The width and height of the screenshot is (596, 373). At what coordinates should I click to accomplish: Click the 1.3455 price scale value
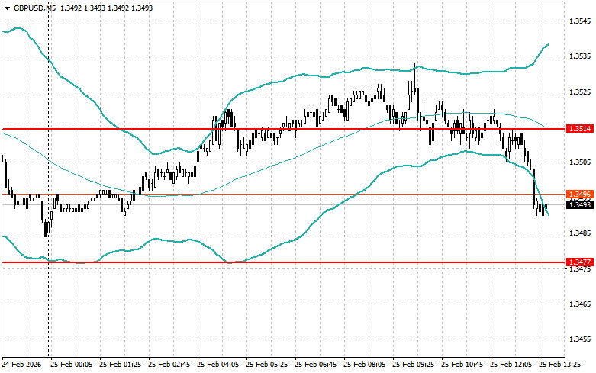point(580,339)
